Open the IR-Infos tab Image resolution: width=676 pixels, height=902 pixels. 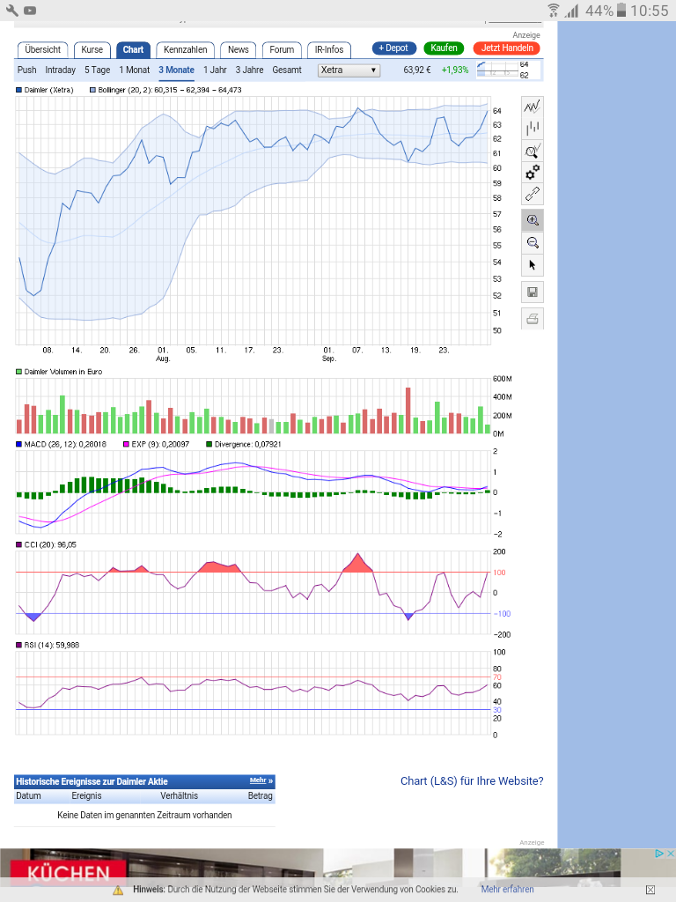(x=329, y=50)
